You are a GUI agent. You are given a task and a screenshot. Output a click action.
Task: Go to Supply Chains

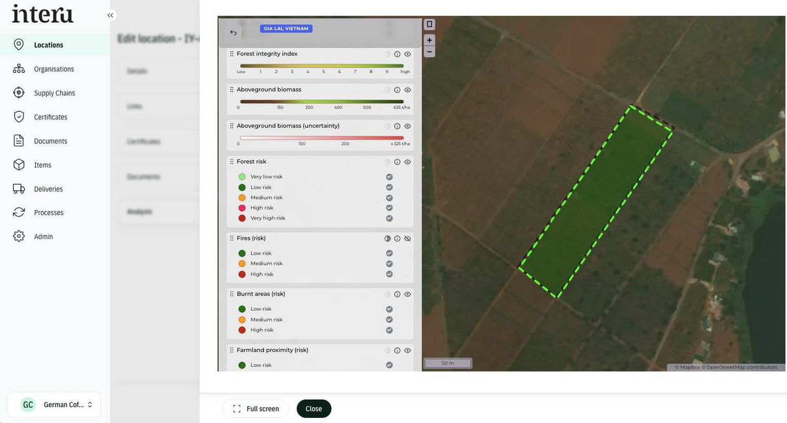click(x=55, y=93)
